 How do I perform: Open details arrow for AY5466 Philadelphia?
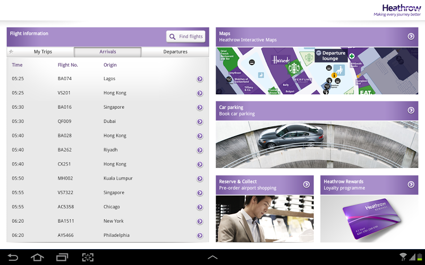point(200,235)
